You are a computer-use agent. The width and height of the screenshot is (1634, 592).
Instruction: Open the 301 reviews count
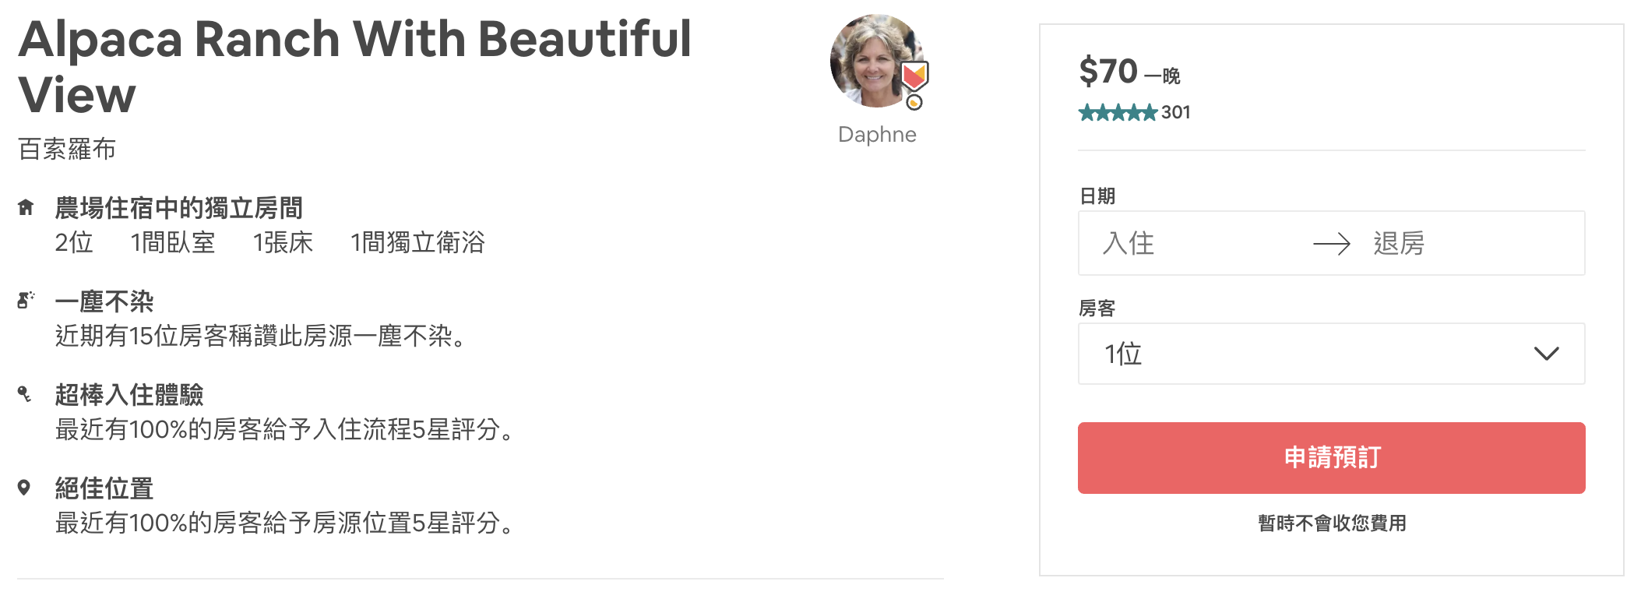click(x=1176, y=113)
